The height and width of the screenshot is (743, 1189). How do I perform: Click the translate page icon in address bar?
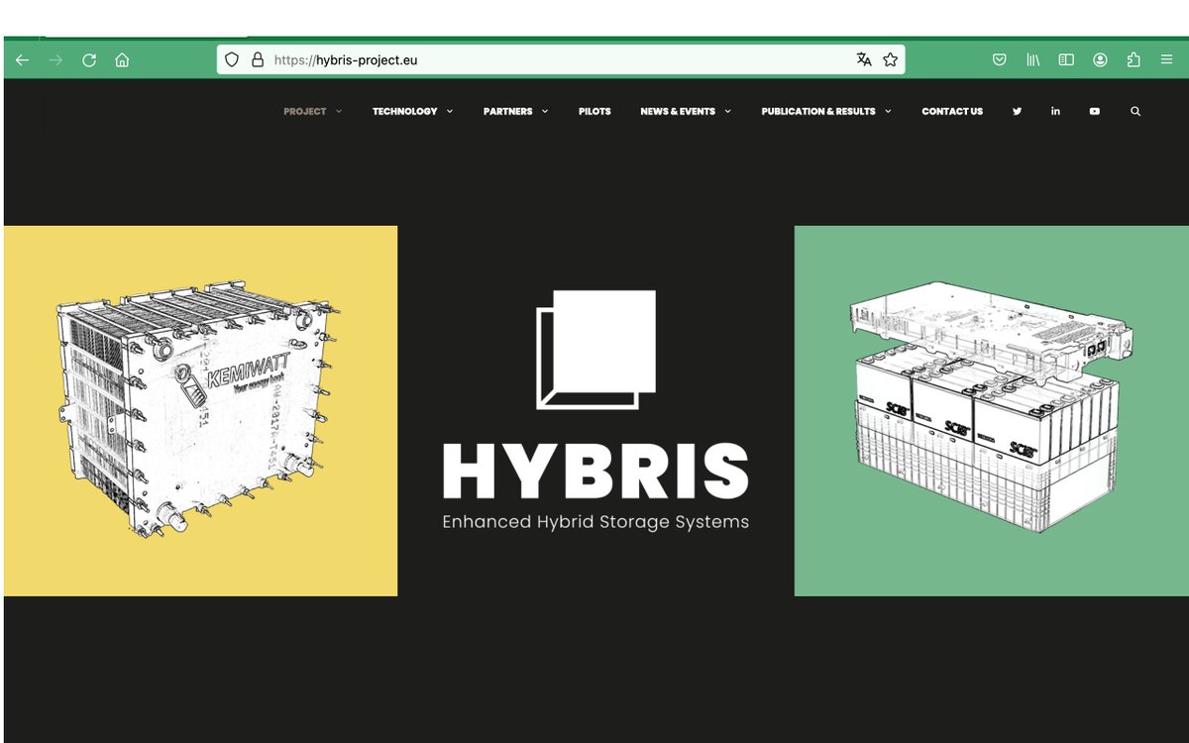tap(864, 59)
